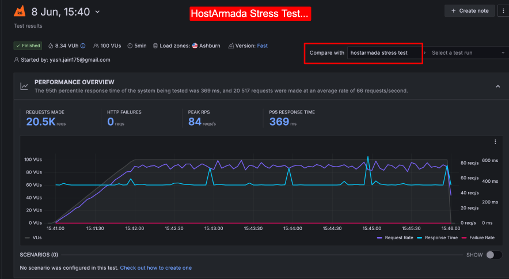Open the Check out how to create one link

156,268
